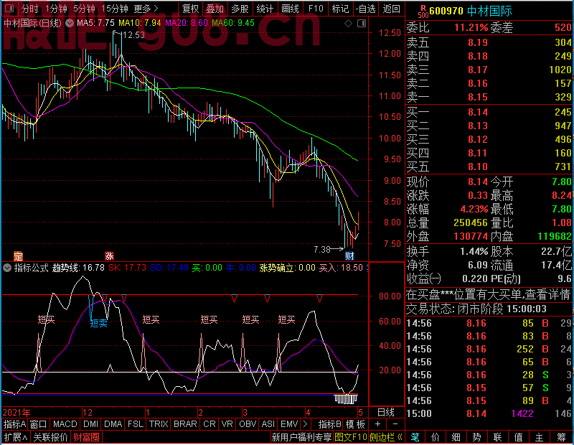Select the ASI indicator

click(268, 424)
